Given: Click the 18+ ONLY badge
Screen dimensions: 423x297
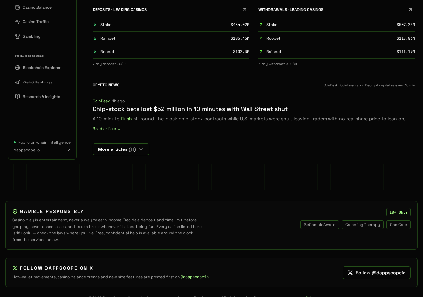Looking at the screenshot, I should pyautogui.click(x=399, y=212).
